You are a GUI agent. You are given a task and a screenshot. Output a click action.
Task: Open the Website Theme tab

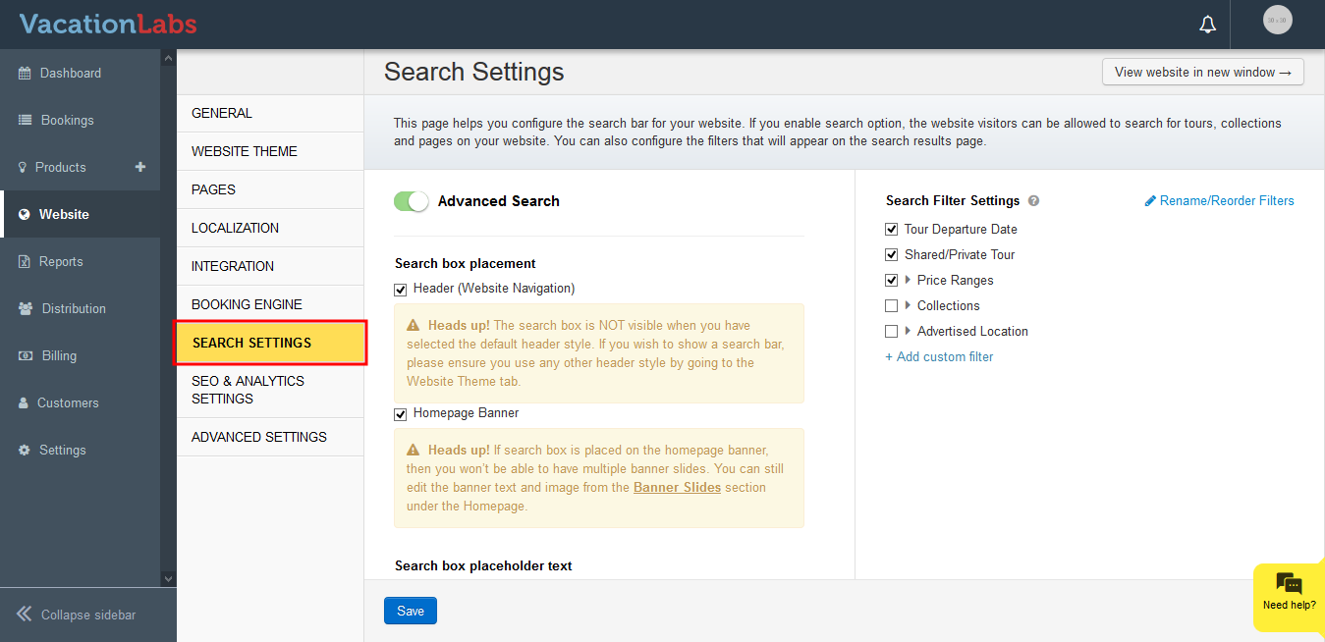tap(245, 151)
